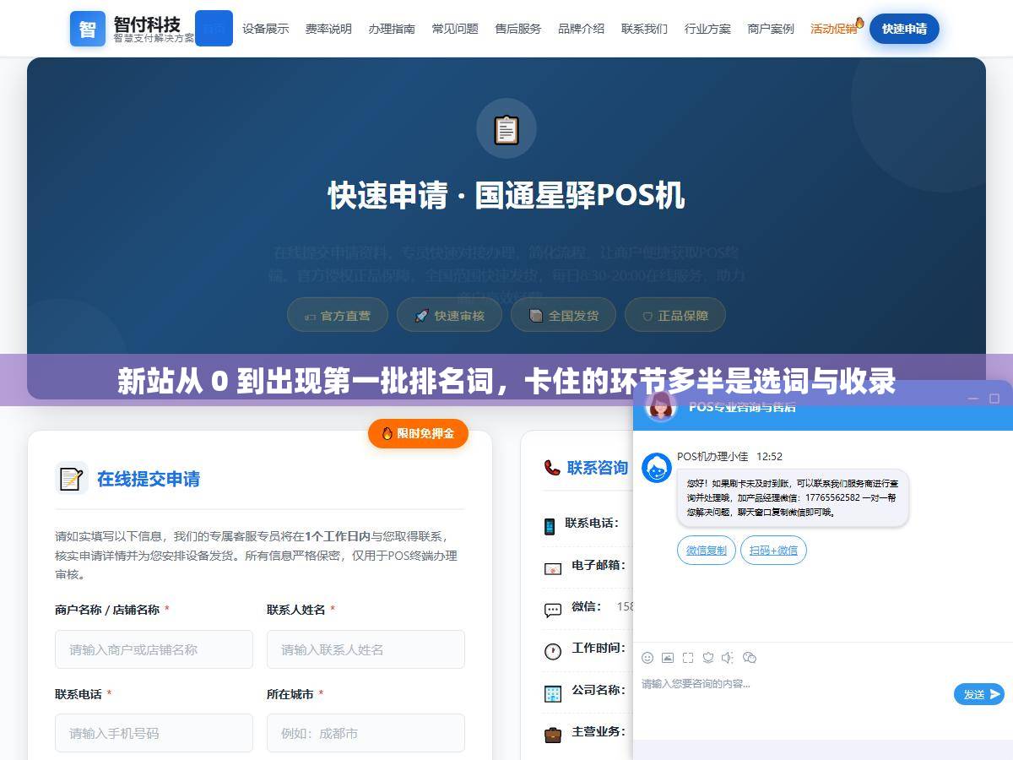This screenshot has width=1013, height=760.
Task: Click the 扫码+微信 link in chat
Action: point(773,550)
